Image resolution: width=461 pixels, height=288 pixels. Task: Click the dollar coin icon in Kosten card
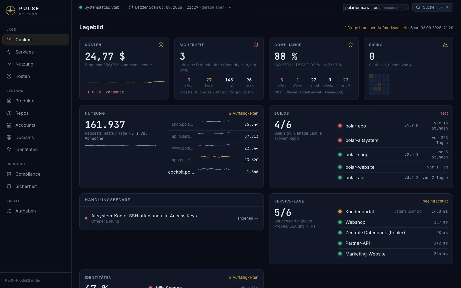pos(161,45)
